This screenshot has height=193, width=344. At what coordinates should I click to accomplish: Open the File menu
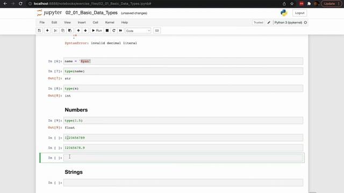click(x=42, y=23)
